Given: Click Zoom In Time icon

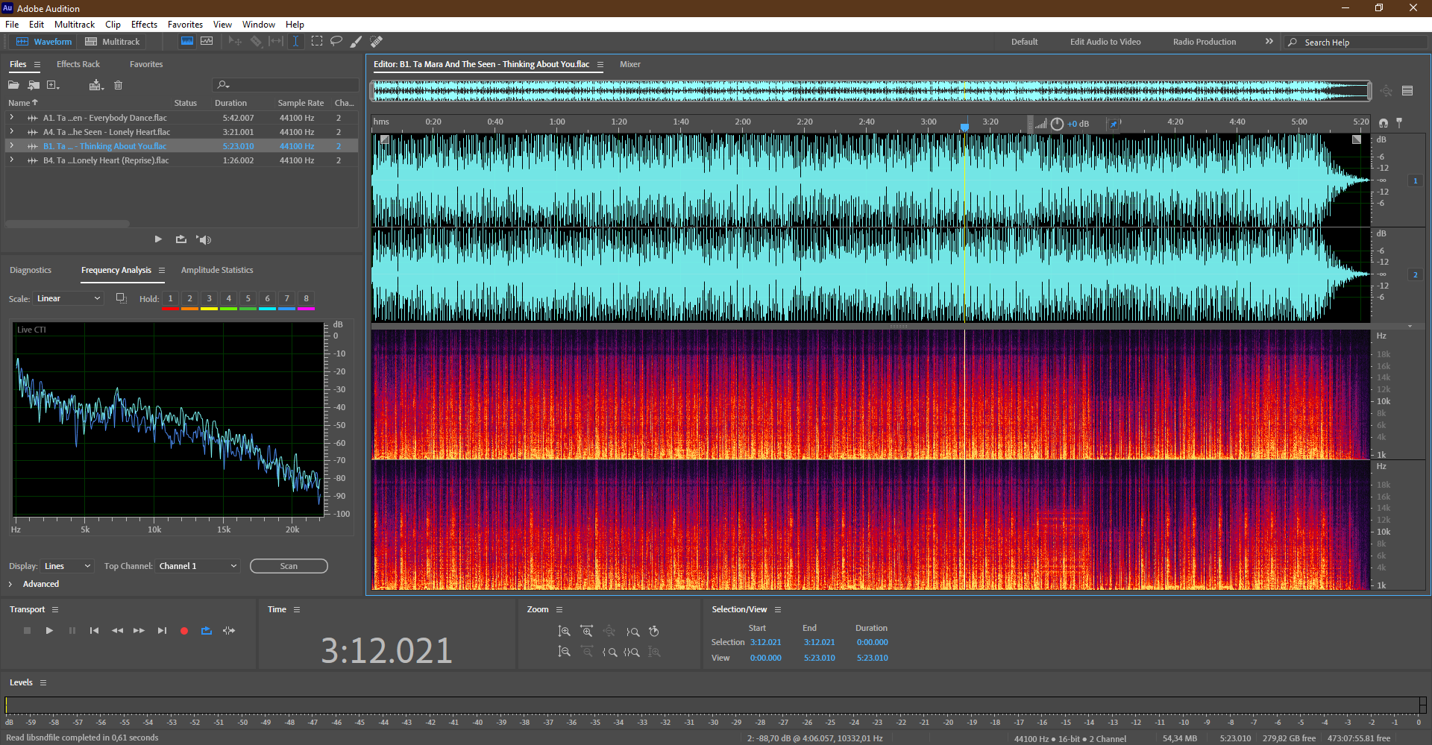Looking at the screenshot, I should tap(587, 632).
